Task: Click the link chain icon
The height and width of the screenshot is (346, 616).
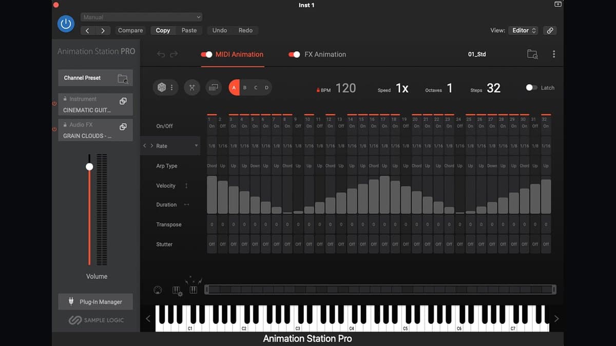Action: point(550,31)
